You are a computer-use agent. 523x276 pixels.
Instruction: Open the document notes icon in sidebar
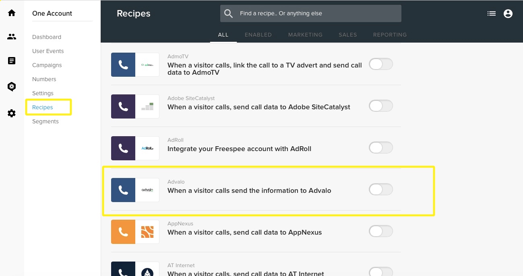pos(12,61)
